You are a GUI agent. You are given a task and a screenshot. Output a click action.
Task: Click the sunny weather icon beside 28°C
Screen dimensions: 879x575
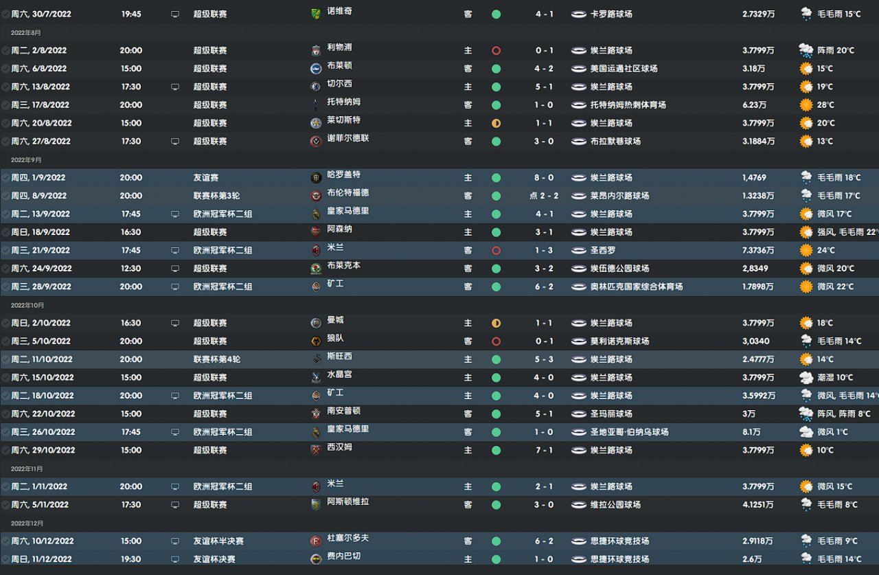pos(806,105)
